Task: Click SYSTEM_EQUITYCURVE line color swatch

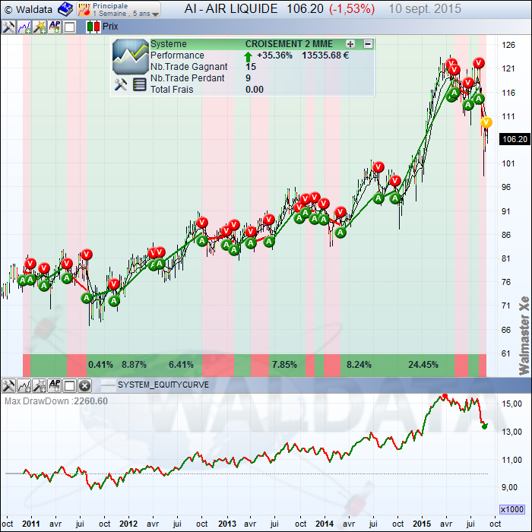Action: point(108,385)
